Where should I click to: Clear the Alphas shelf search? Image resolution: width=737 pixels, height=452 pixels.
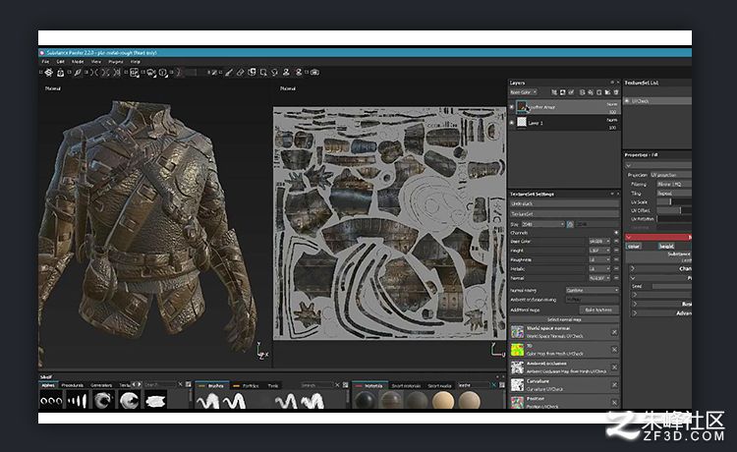180,384
